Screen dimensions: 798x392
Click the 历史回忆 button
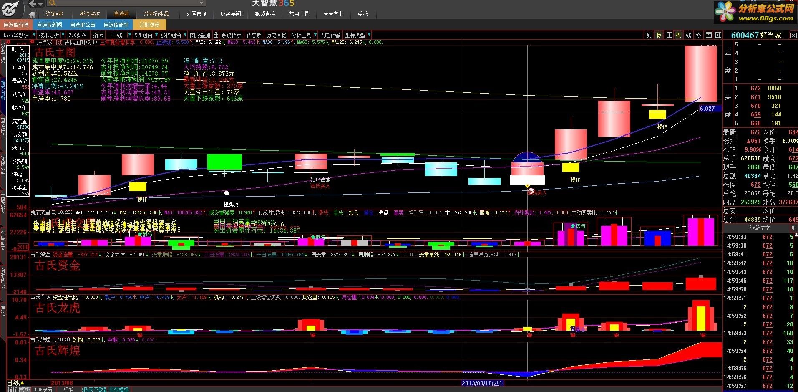pyautogui.click(x=276, y=35)
